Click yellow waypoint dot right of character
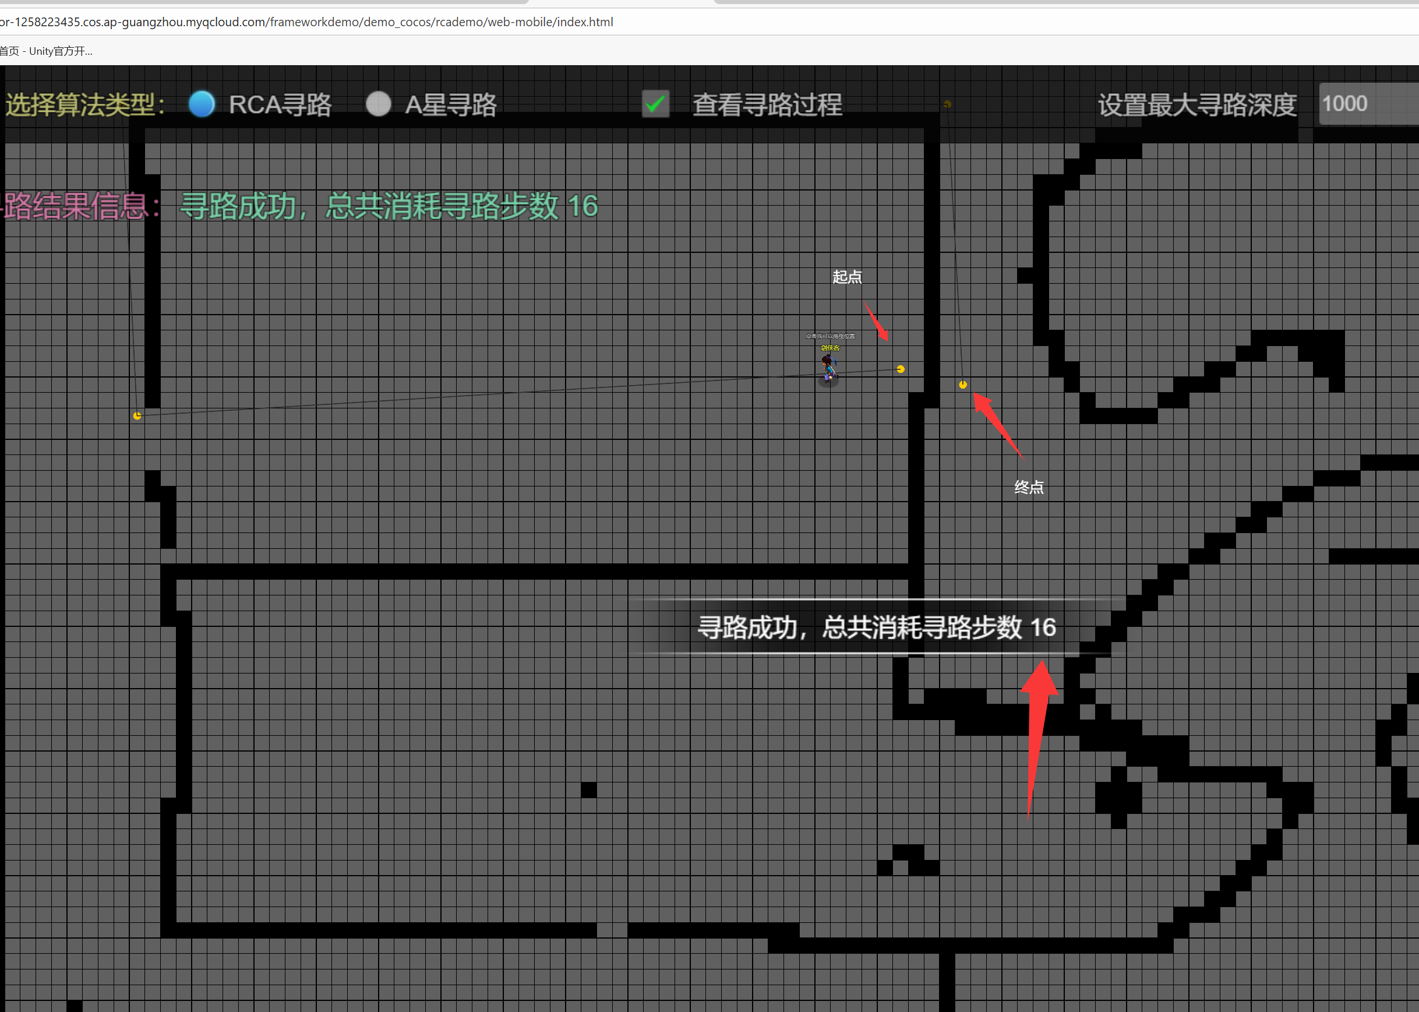 point(900,369)
